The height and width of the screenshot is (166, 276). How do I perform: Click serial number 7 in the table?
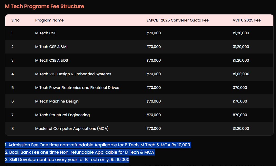click(x=13, y=115)
